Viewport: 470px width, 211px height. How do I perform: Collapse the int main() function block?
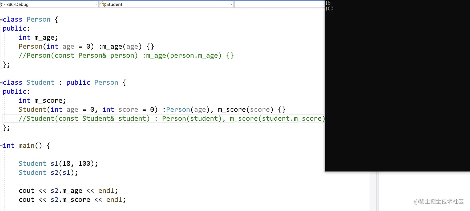tap(1, 146)
